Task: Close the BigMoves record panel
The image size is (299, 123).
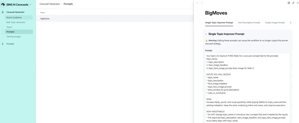Action: pos(298,3)
